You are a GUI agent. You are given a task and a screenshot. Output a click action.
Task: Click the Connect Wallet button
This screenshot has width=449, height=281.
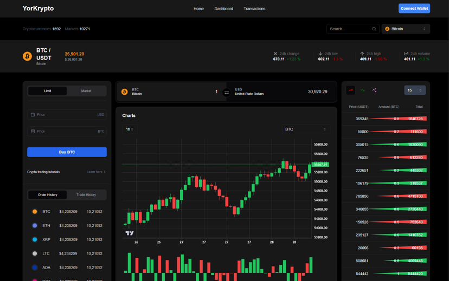(x=414, y=8)
